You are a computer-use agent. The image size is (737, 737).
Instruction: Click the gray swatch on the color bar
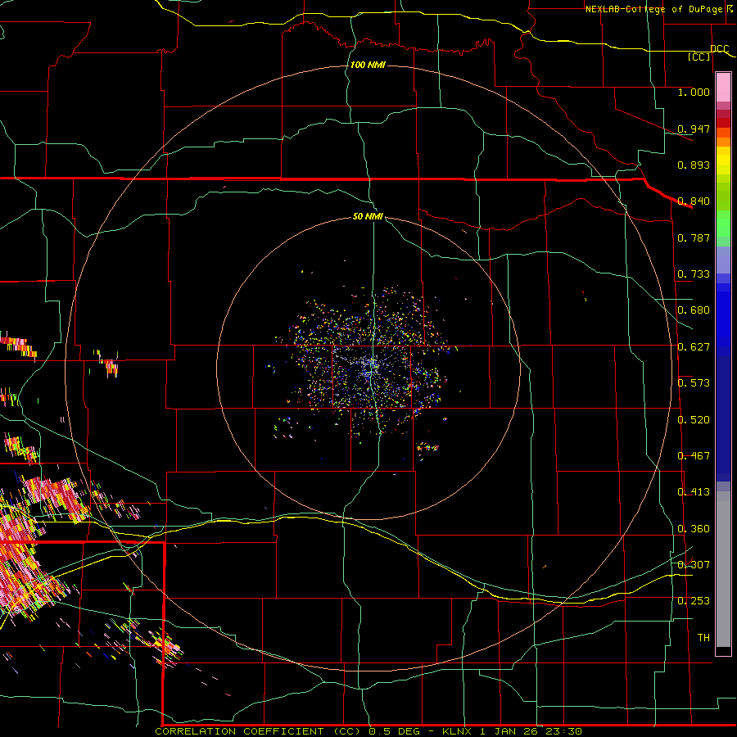[x=723, y=569]
